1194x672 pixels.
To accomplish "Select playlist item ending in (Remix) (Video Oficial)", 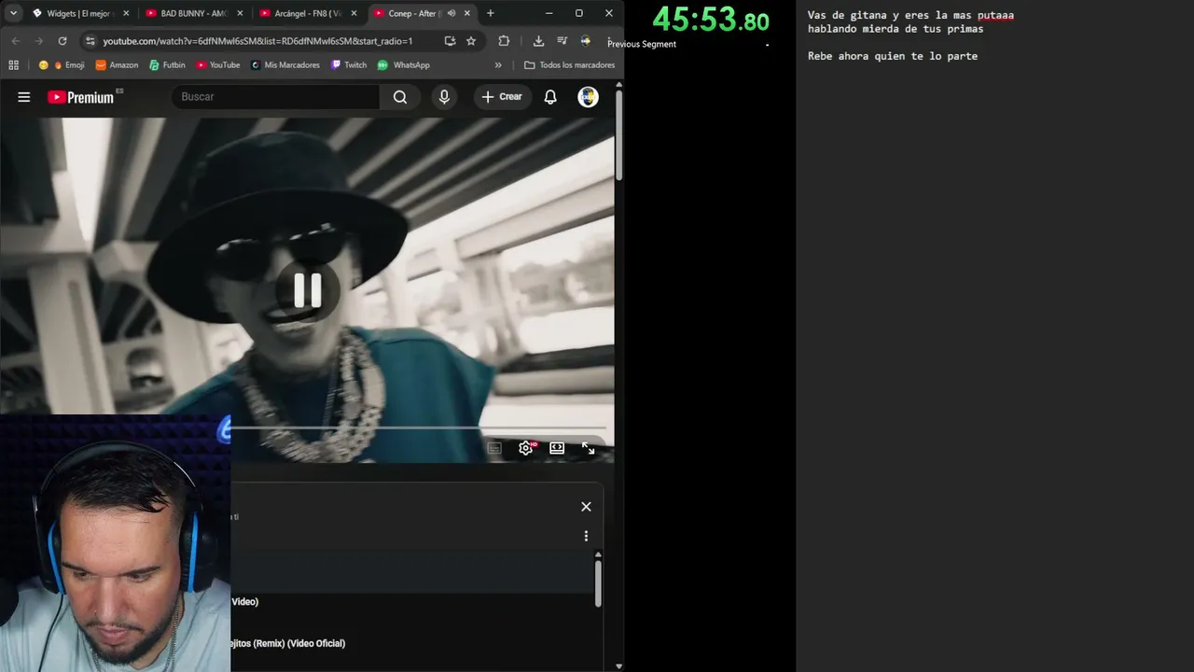I will click(x=288, y=643).
